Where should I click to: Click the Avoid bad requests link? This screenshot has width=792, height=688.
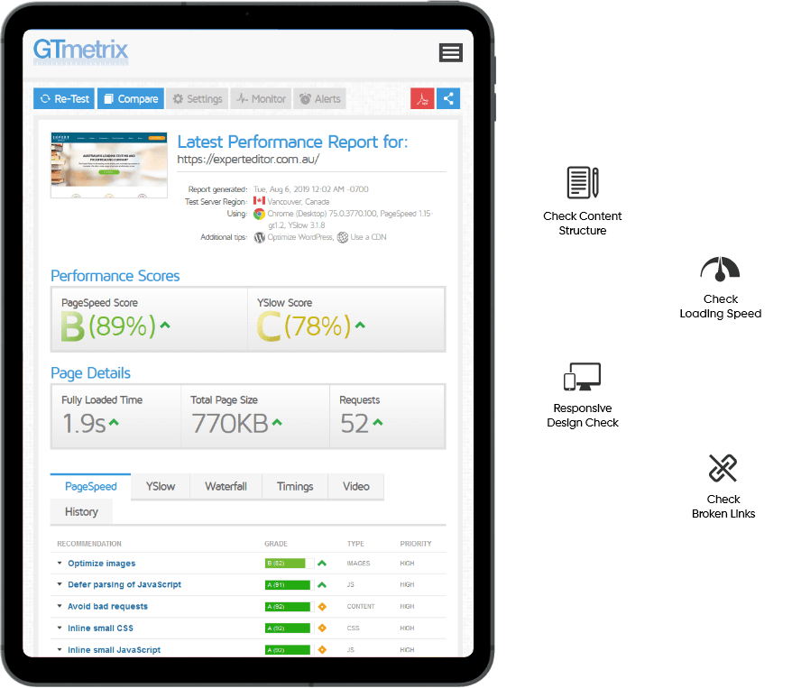click(x=107, y=606)
